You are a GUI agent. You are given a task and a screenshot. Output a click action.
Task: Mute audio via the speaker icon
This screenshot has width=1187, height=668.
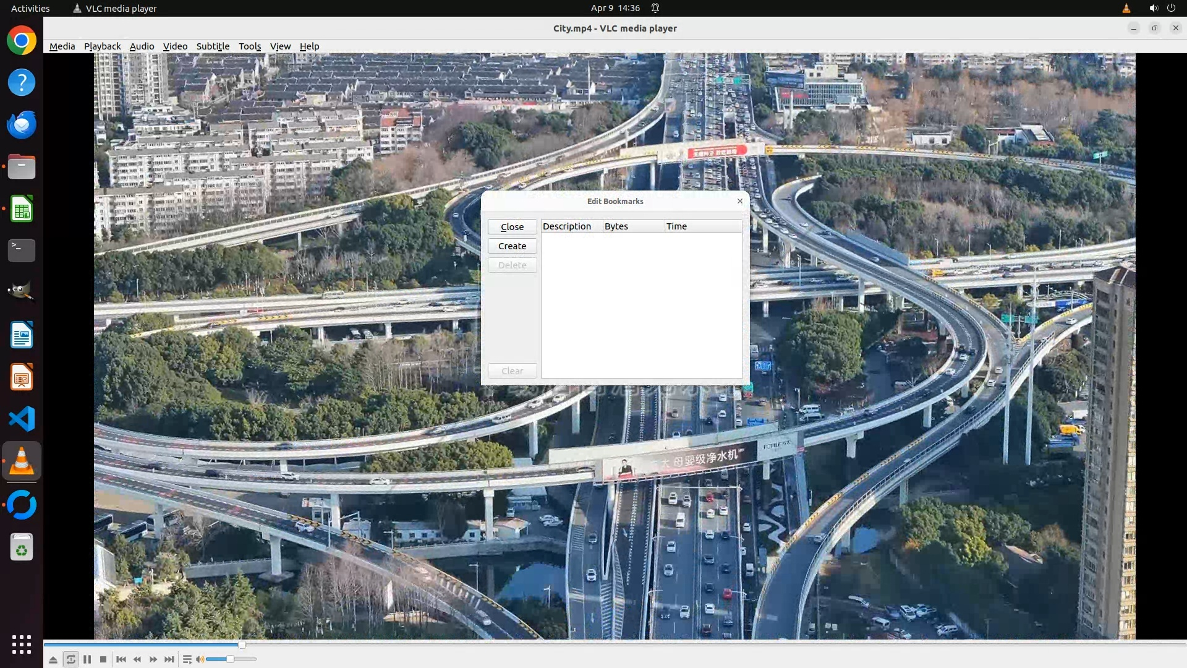click(x=200, y=659)
